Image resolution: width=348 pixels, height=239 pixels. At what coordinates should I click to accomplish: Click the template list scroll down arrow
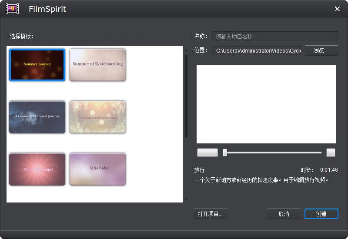(x=186, y=199)
